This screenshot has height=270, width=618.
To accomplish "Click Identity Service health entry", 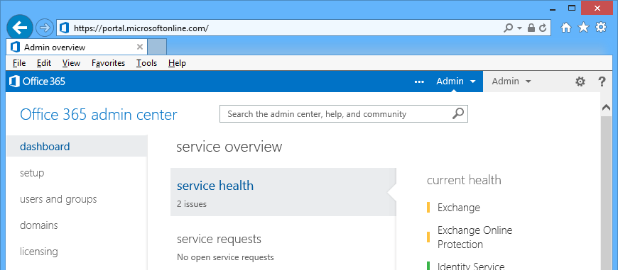I will pos(471,266).
